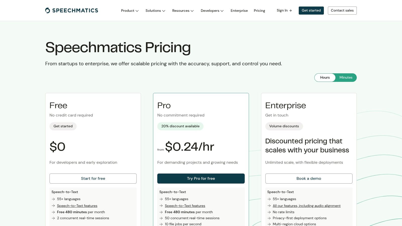
Task: Click arrow icon beside 2 concurrent real-time sessions
Action: pos(53,218)
